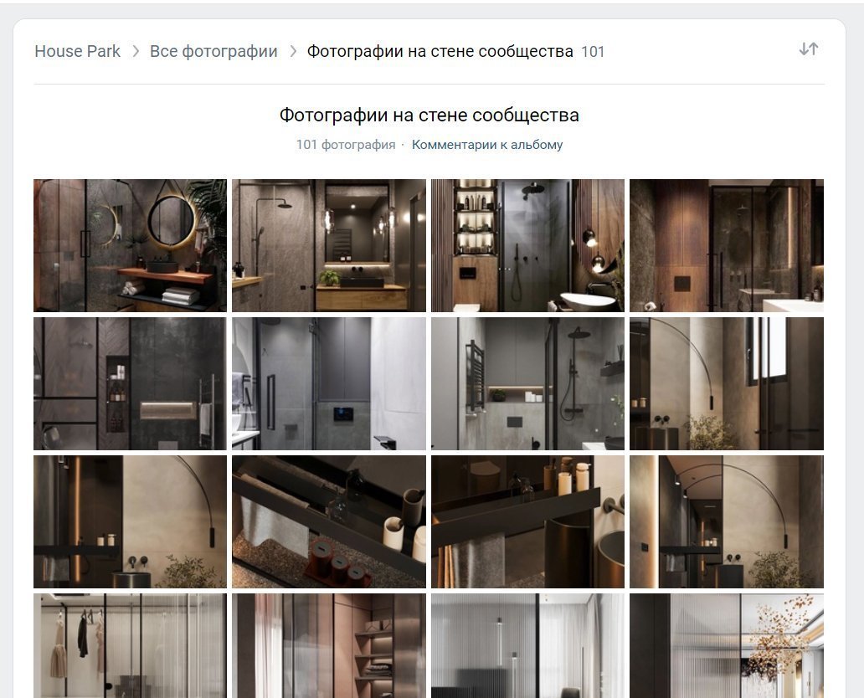Open photo with arc lamp near window

click(x=727, y=383)
